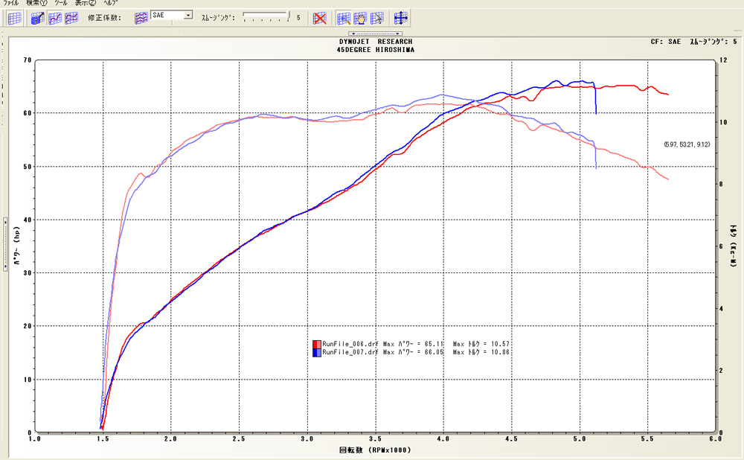
Task: Click the correction factor icon beside SAE
Action: pyautogui.click(x=141, y=17)
